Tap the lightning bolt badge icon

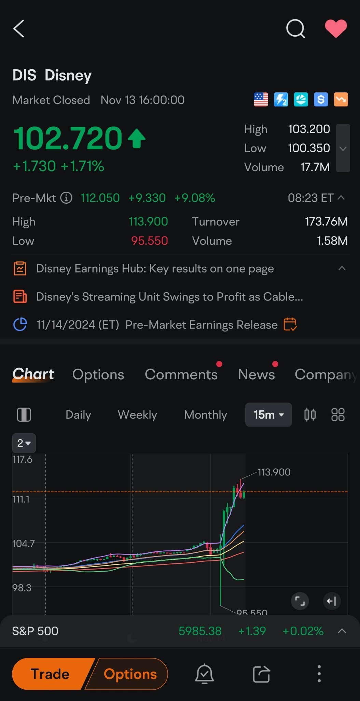coord(281,100)
